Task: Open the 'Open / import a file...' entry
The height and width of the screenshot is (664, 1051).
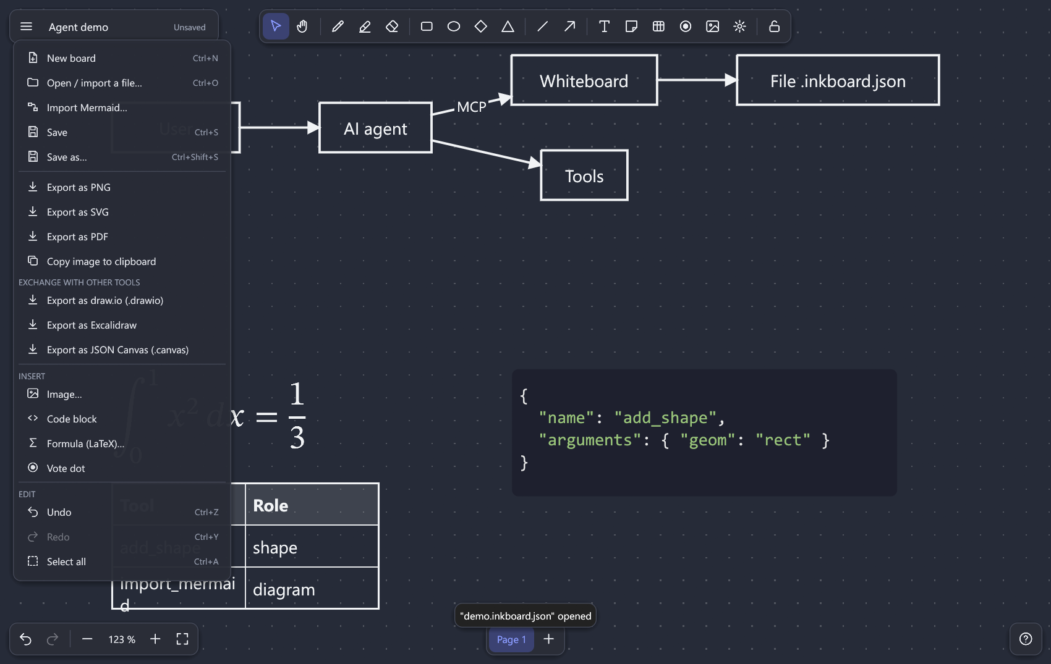Action: click(122, 83)
